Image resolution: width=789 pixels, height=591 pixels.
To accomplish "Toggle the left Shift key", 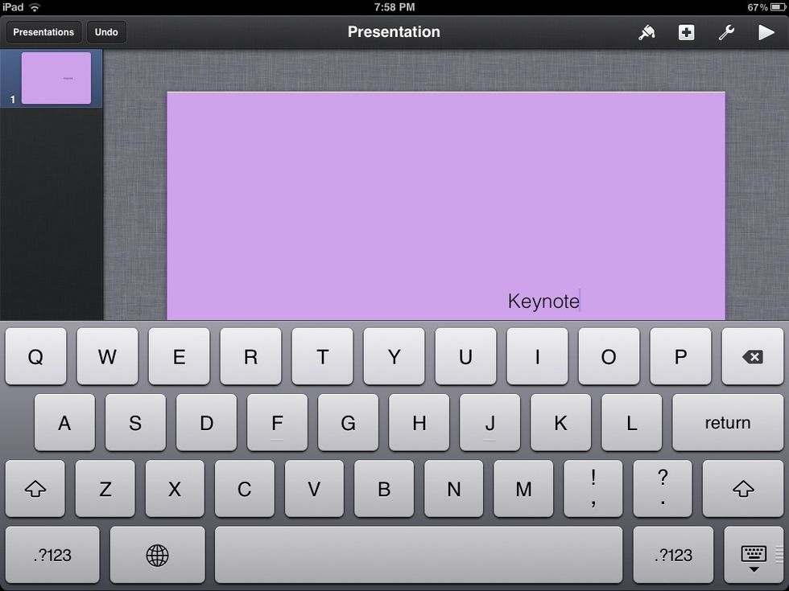I will [35, 489].
